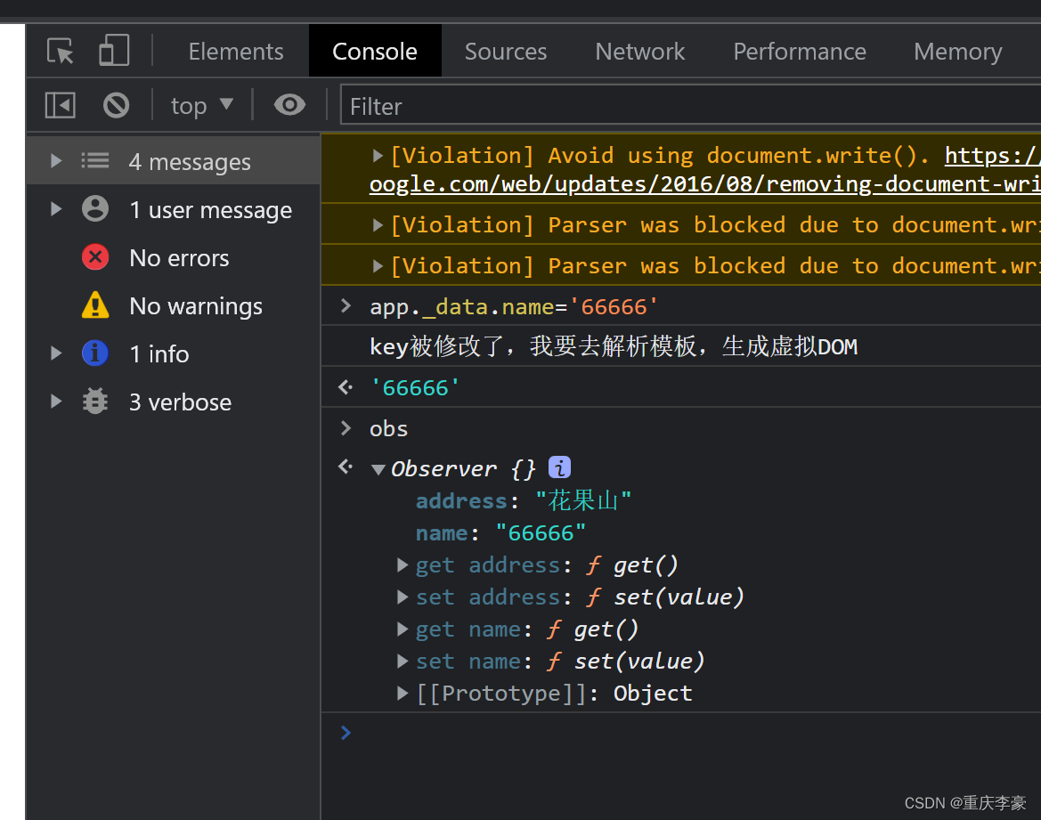Select the No warnings filter row
Viewport: 1041px width, 820px height.
(x=173, y=305)
